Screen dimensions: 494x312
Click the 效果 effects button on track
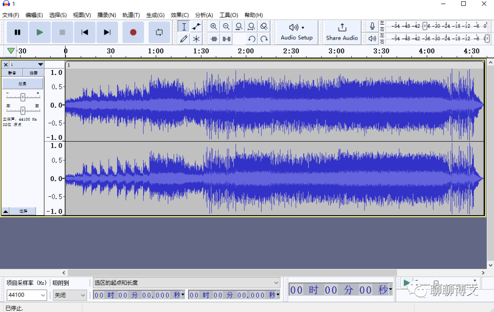22,84
